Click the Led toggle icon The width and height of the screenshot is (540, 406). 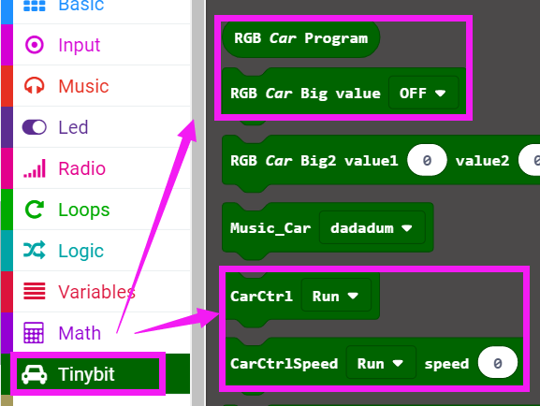coord(34,127)
